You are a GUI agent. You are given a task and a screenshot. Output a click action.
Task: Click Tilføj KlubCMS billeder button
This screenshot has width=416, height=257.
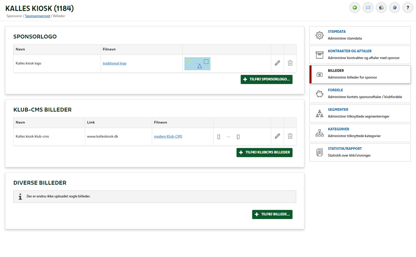pyautogui.click(x=264, y=152)
